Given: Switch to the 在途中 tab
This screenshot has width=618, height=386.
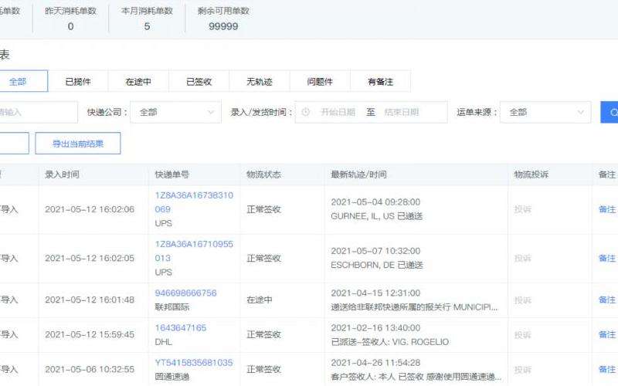Looking at the screenshot, I should coord(138,81).
